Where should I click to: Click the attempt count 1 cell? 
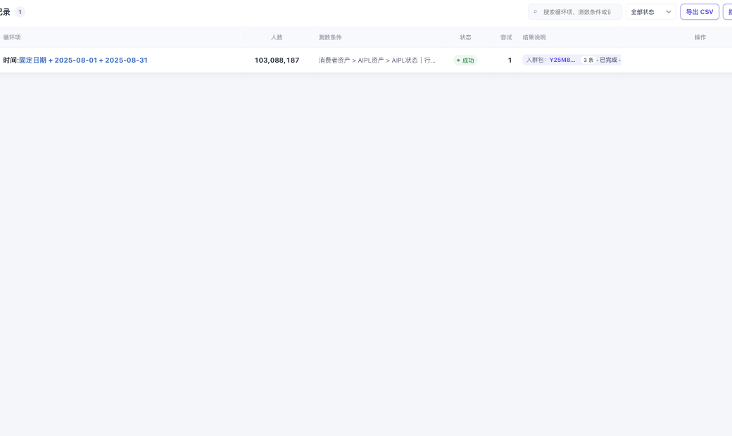[510, 60]
